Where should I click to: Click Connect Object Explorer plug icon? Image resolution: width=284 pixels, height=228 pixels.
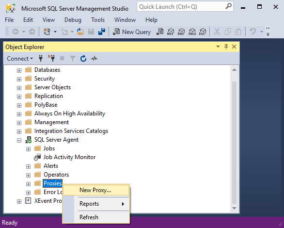(x=41, y=58)
